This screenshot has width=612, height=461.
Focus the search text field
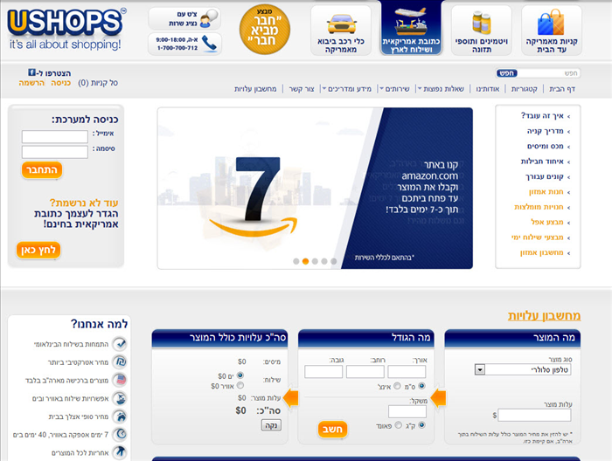[x=548, y=72]
